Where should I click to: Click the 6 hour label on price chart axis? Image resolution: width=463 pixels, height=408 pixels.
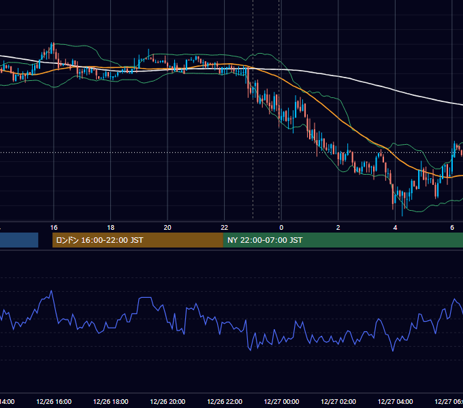click(452, 228)
